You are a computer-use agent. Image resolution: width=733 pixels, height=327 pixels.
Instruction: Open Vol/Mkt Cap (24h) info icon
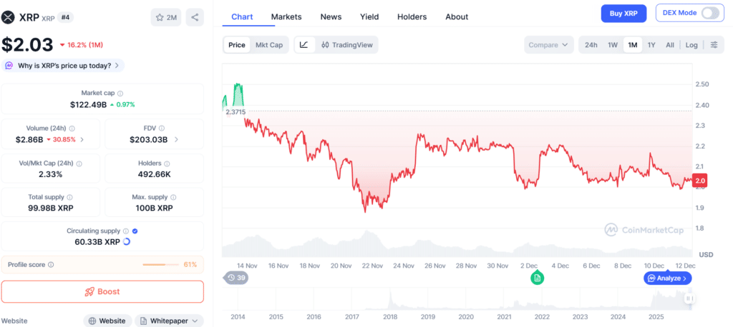click(79, 163)
